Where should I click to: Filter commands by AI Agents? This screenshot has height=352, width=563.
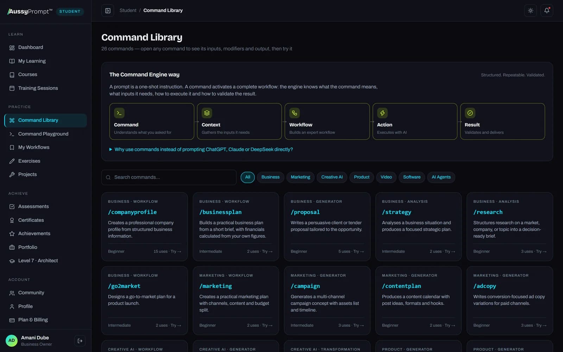441,177
